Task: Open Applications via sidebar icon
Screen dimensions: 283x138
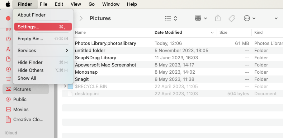Action: click(x=8, y=49)
